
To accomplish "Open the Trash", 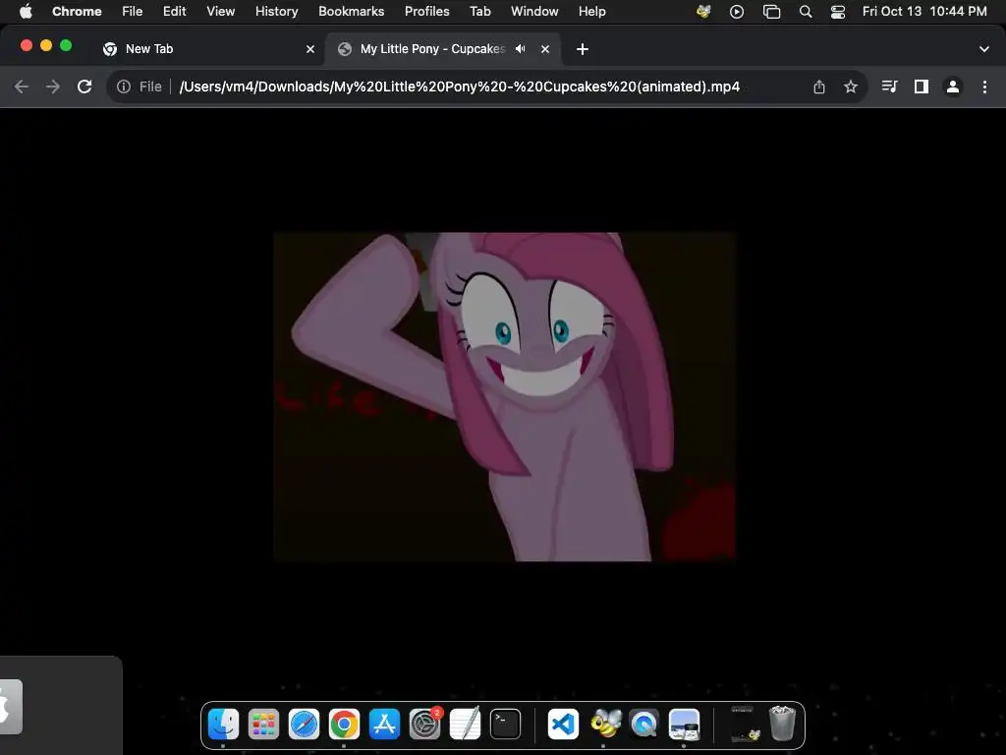I will tap(782, 724).
